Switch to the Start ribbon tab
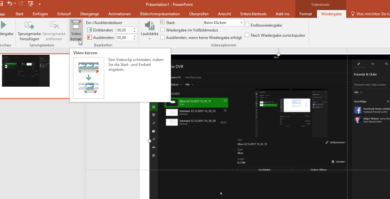390x199 pixels. click(x=19, y=14)
